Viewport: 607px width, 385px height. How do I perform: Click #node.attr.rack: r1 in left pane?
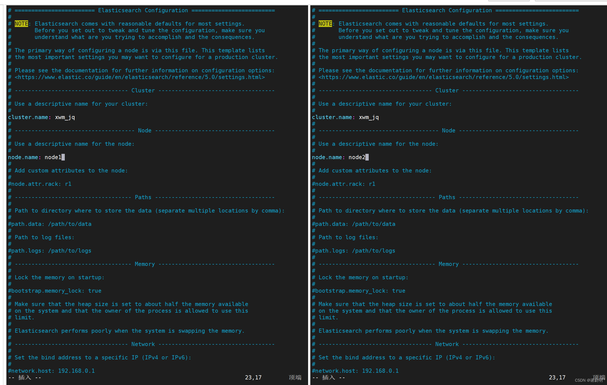coord(40,184)
